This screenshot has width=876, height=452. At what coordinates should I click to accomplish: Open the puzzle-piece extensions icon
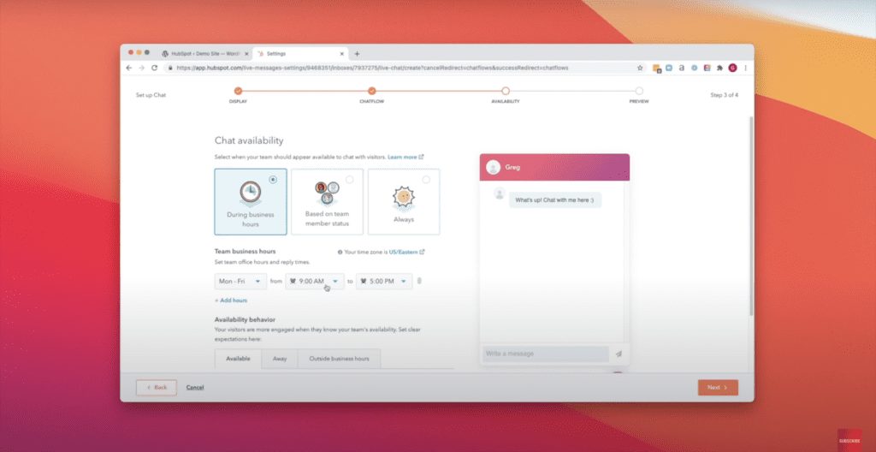tap(719, 68)
